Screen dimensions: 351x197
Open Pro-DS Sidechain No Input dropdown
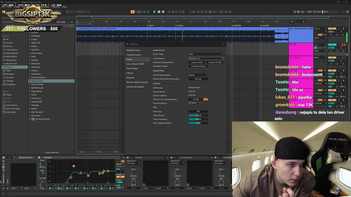[133, 163]
